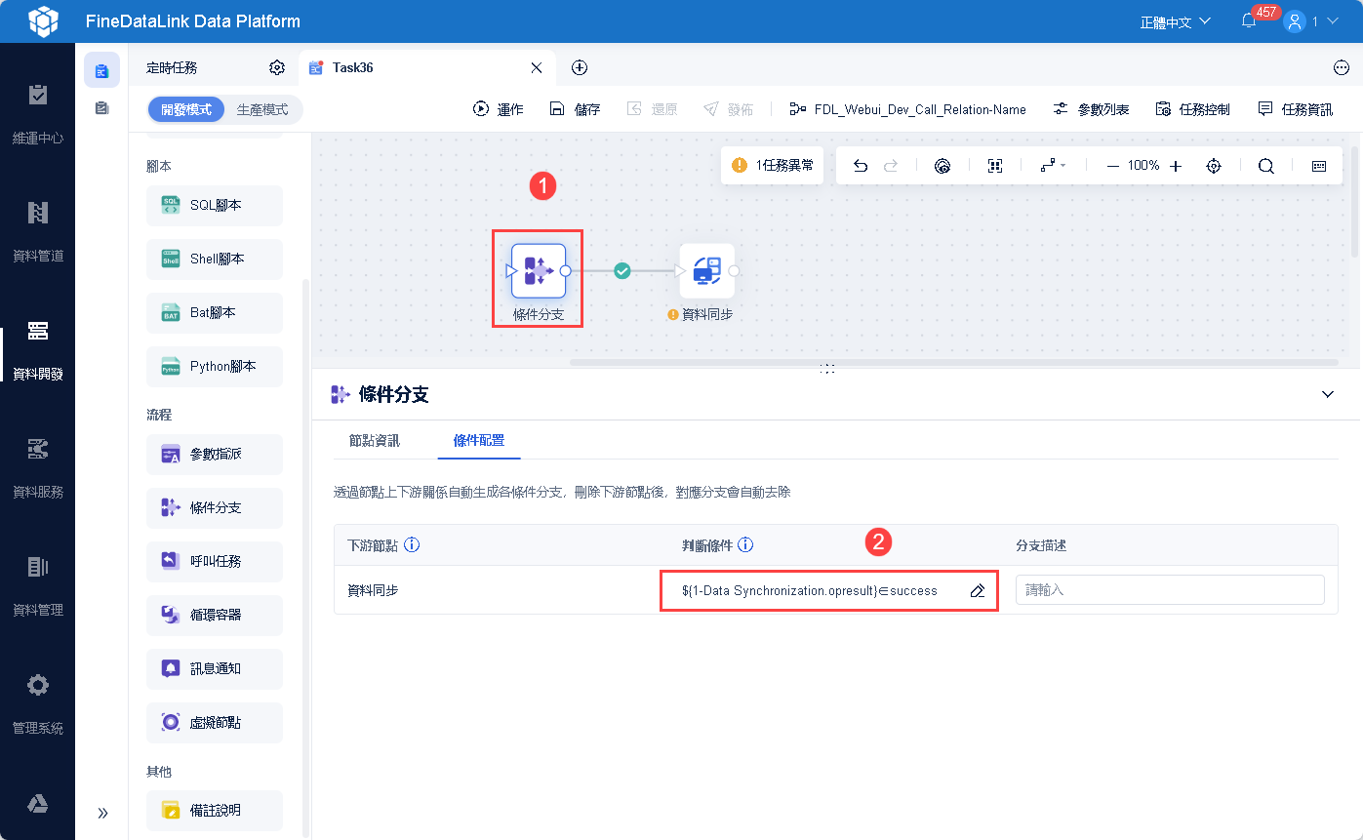Viewport: 1363px width, 840px height.
Task: Switch to 生產模式
Action: (x=262, y=109)
